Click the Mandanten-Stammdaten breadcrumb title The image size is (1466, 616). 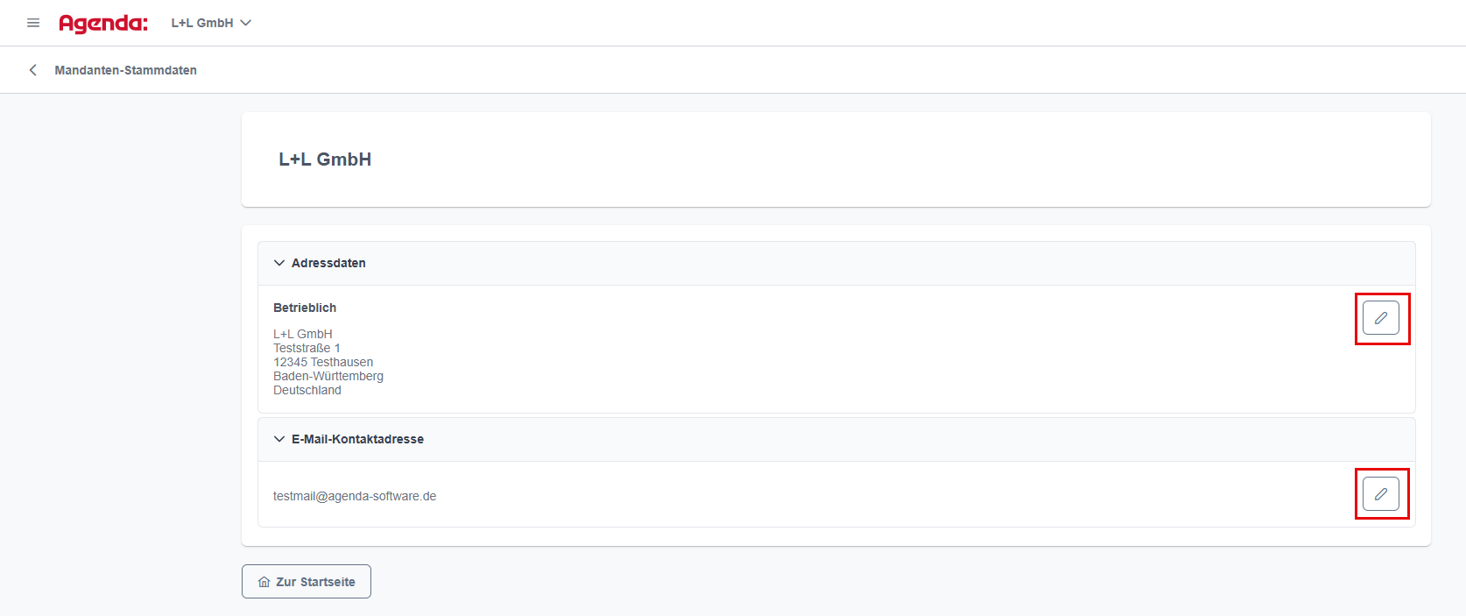click(125, 70)
